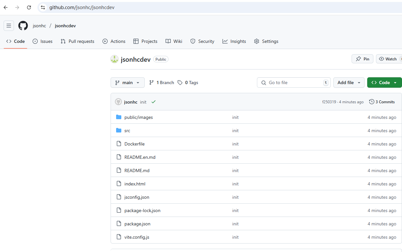The image size is (402, 252).
Task: Open package-lock.json file
Action: click(x=142, y=210)
